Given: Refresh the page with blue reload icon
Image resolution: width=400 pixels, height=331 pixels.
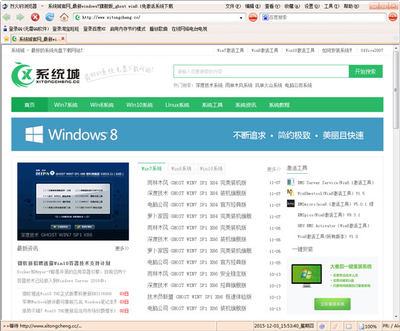Looking at the screenshot, I should (x=49, y=17).
